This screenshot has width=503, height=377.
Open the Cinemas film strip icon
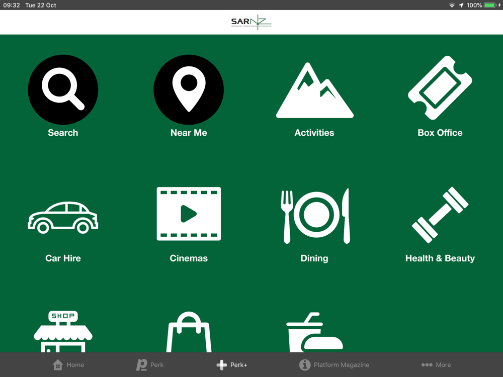tap(189, 214)
